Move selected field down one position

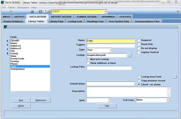pos(7,49)
